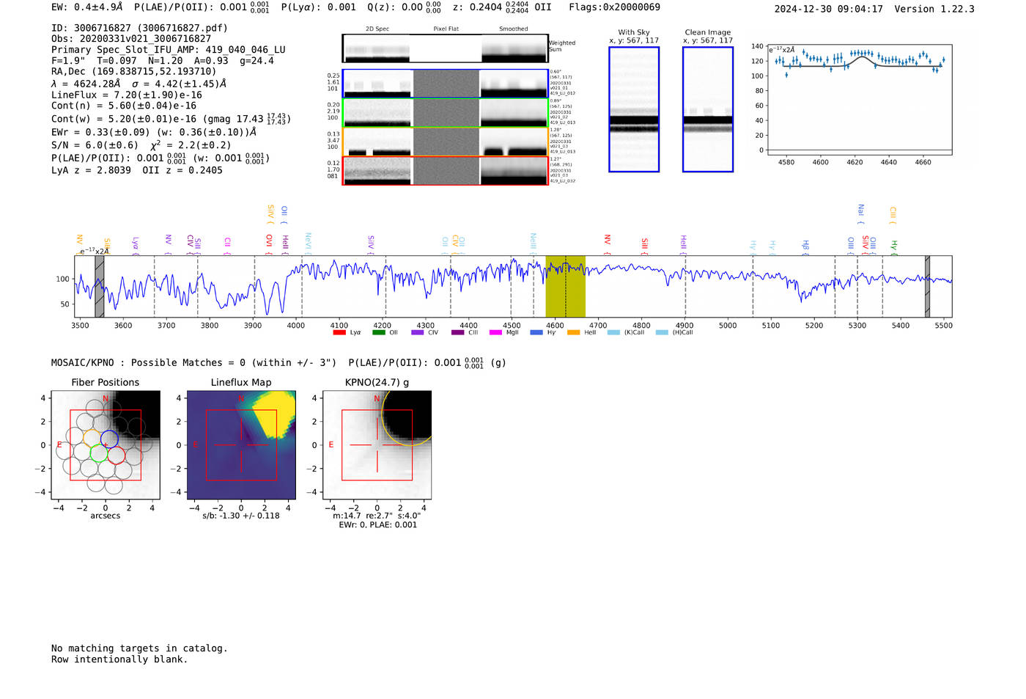Click the CIV violet legend swatch
Viewport: 1026px width, 699px height.
pyautogui.click(x=418, y=332)
